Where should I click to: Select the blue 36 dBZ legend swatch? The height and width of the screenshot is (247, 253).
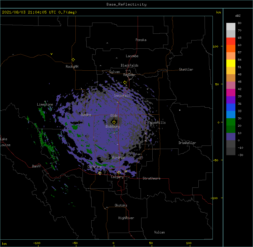(x=231, y=107)
